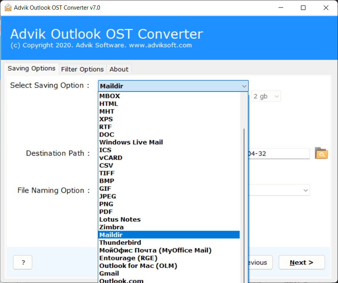Go back with the Previous button
This screenshot has width=338, height=283.
(260, 262)
